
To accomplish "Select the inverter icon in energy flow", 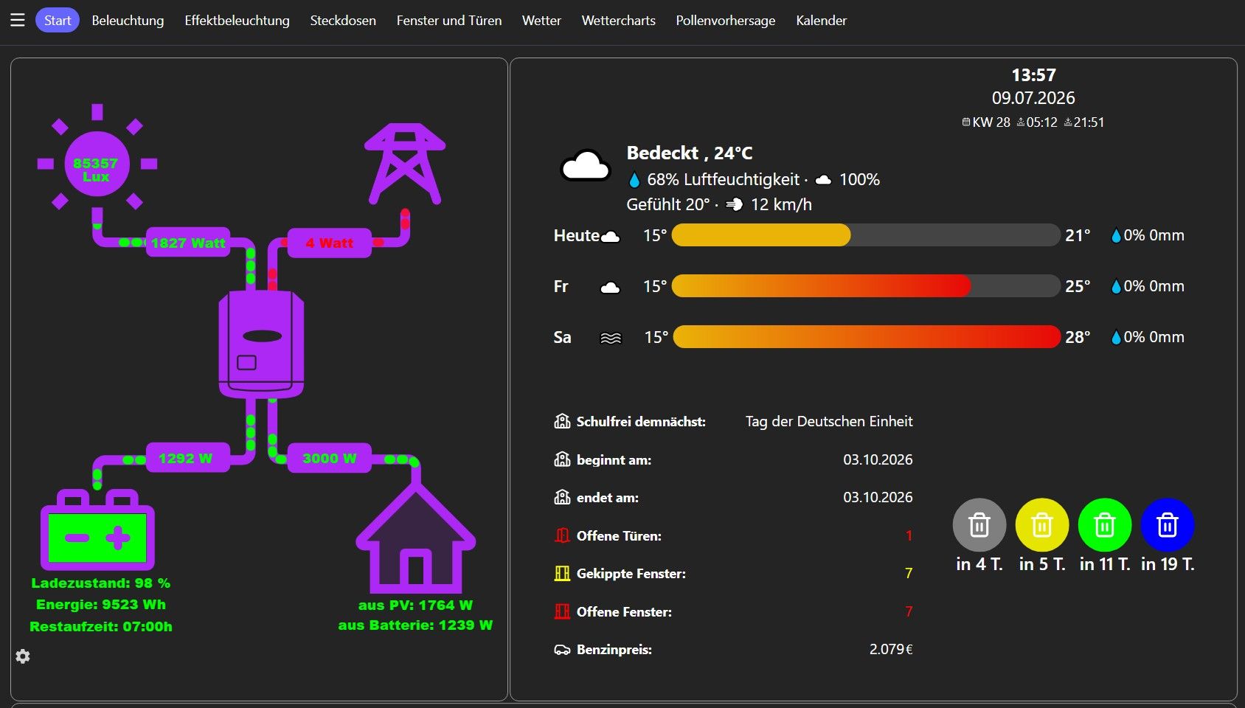I will pos(261,344).
